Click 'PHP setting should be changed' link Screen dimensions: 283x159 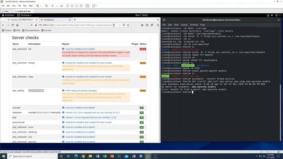pyautogui.click(x=81, y=91)
